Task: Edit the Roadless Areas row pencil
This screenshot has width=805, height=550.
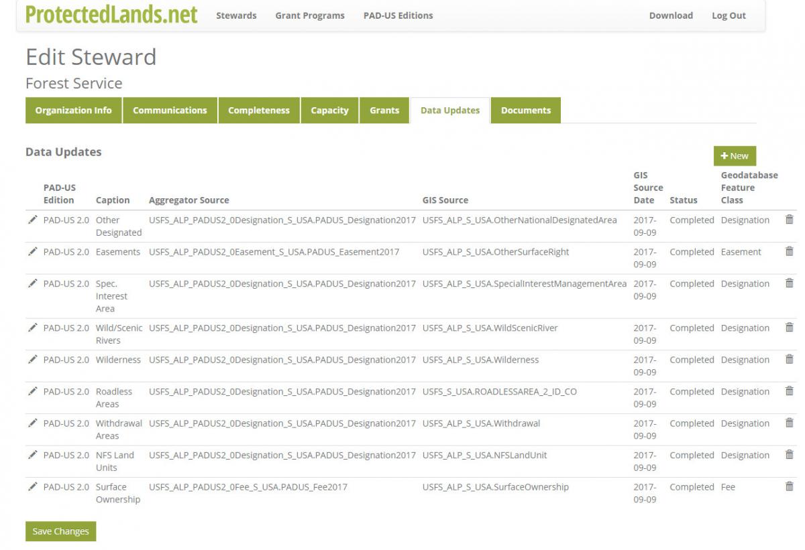Action: click(x=33, y=391)
